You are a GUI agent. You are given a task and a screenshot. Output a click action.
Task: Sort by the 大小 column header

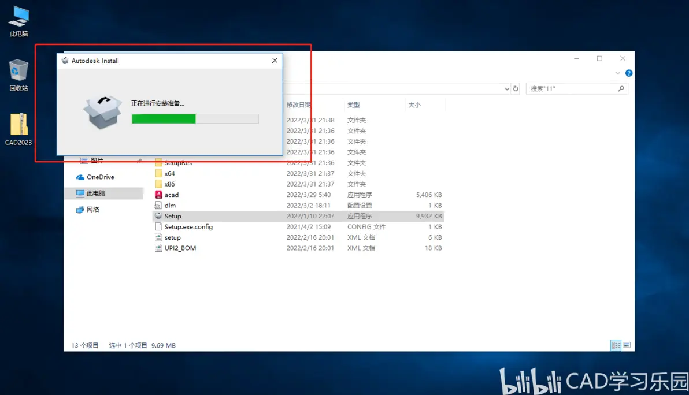(414, 105)
